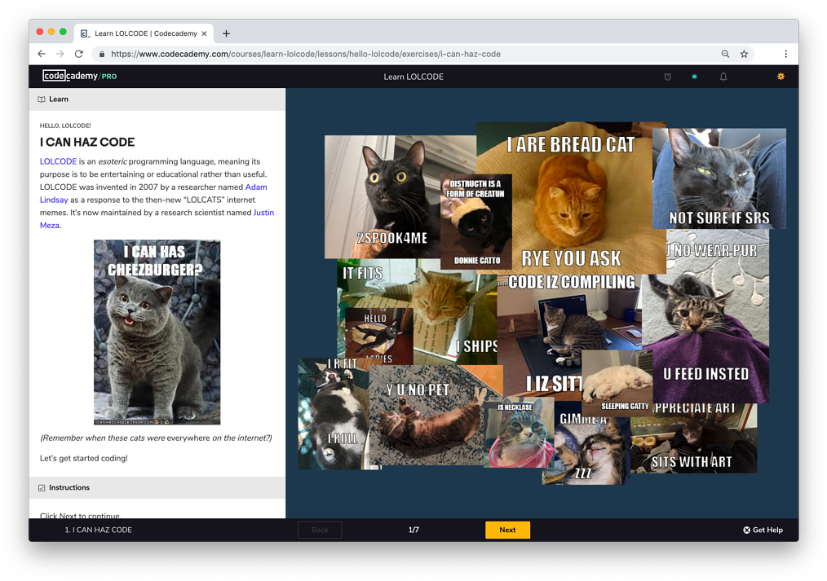Click the DONNIE CATTO meme image

[475, 221]
